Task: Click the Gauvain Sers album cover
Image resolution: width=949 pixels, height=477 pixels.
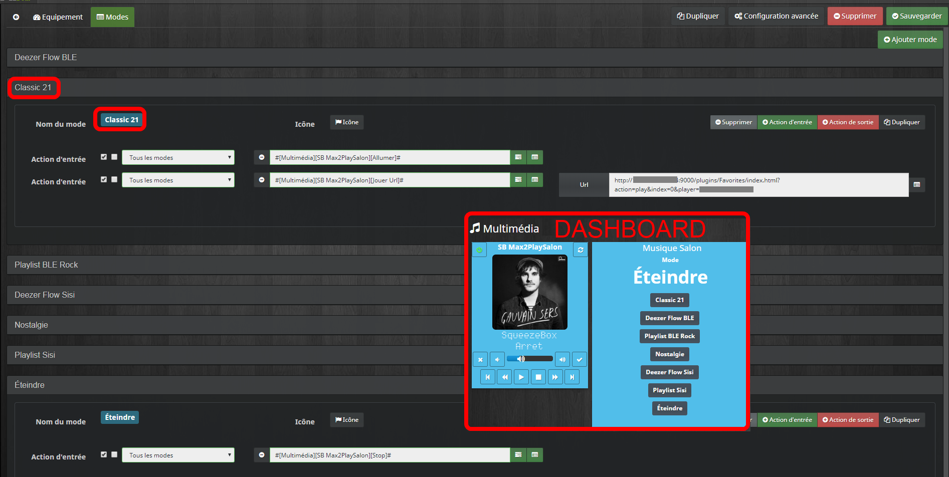Action: [x=530, y=292]
